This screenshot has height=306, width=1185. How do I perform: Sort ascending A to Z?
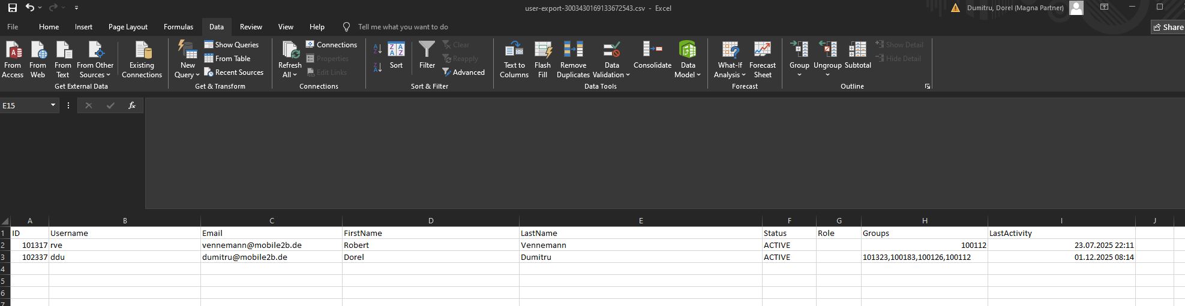[377, 49]
